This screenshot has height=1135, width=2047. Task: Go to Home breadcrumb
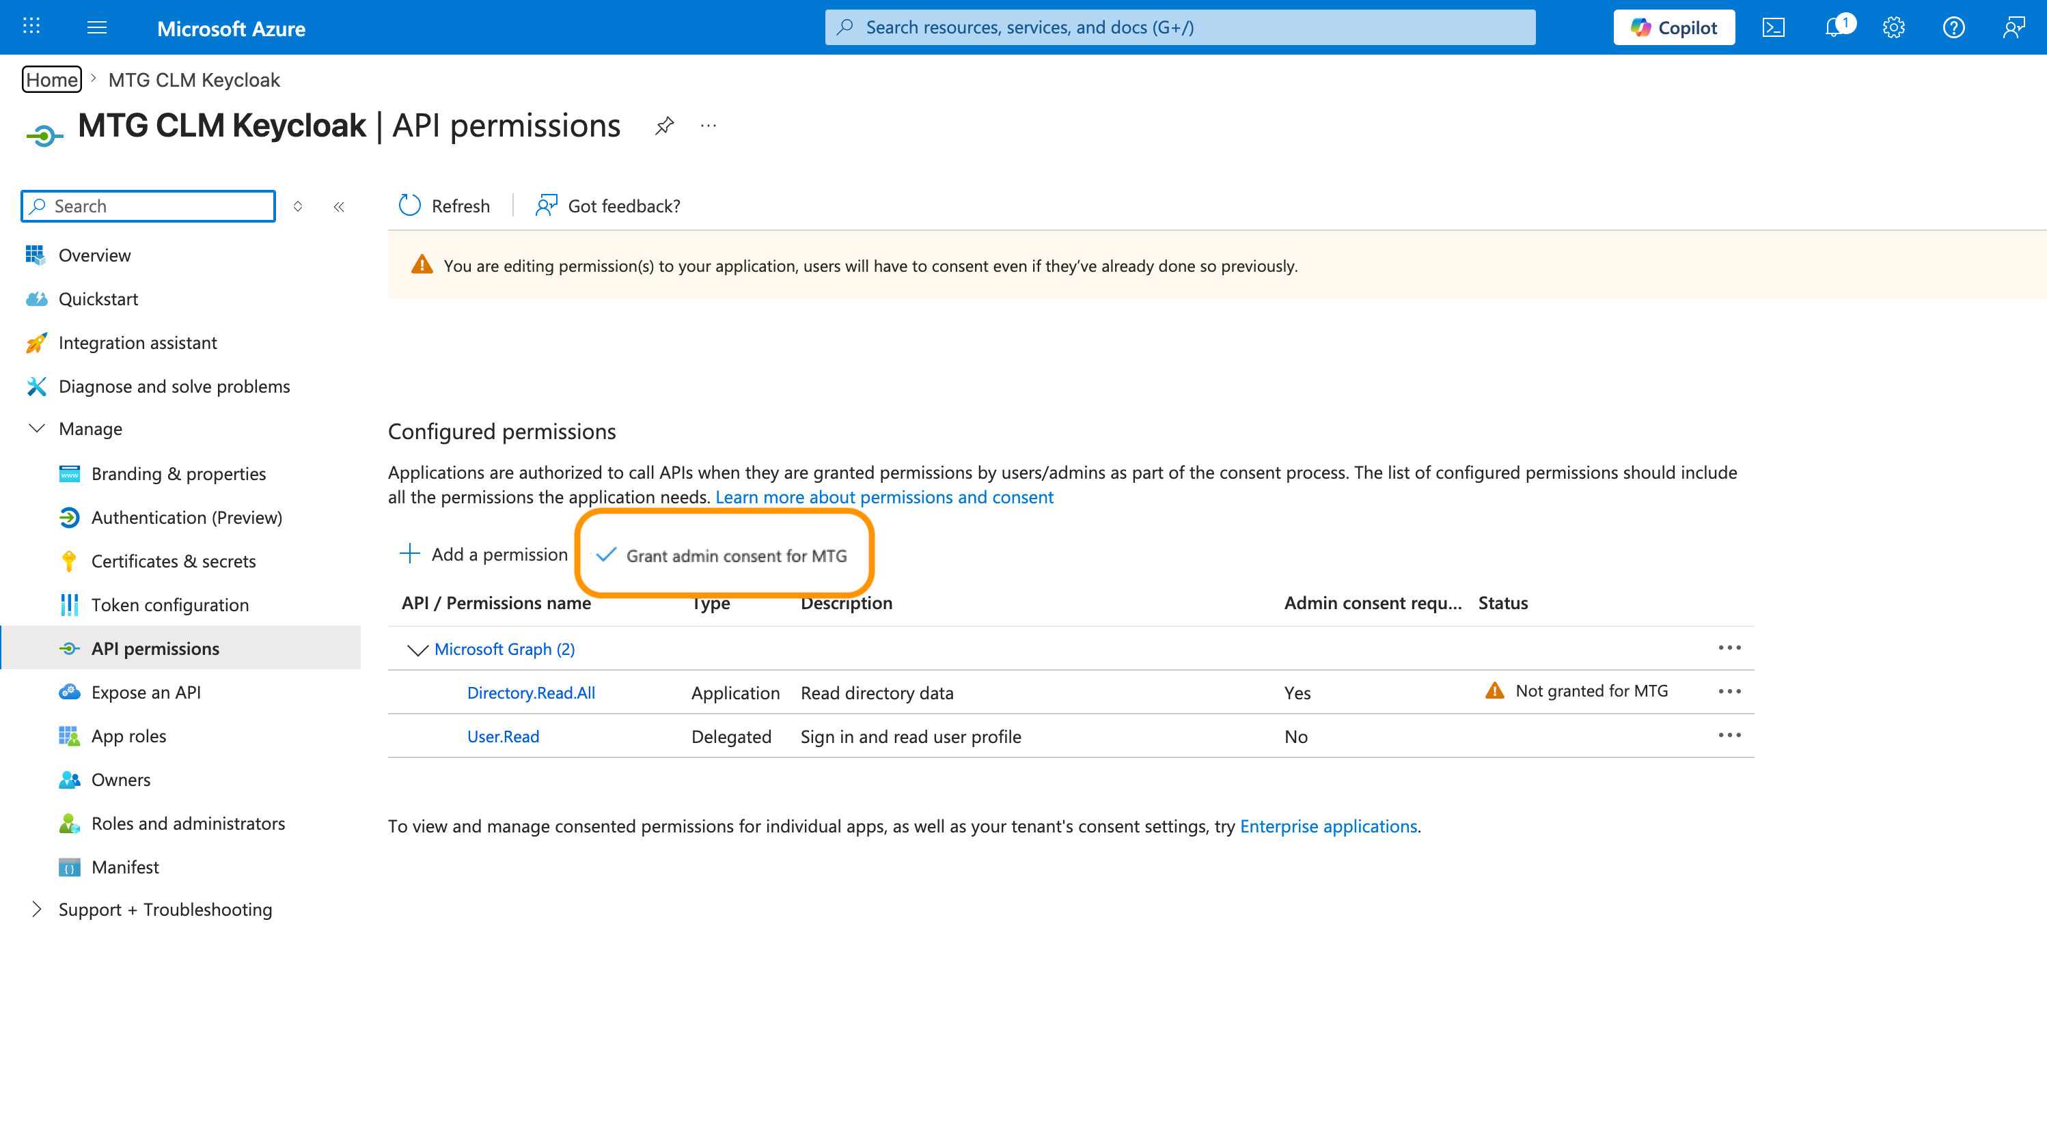52,79
